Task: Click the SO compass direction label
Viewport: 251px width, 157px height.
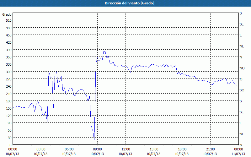Action: (242, 90)
